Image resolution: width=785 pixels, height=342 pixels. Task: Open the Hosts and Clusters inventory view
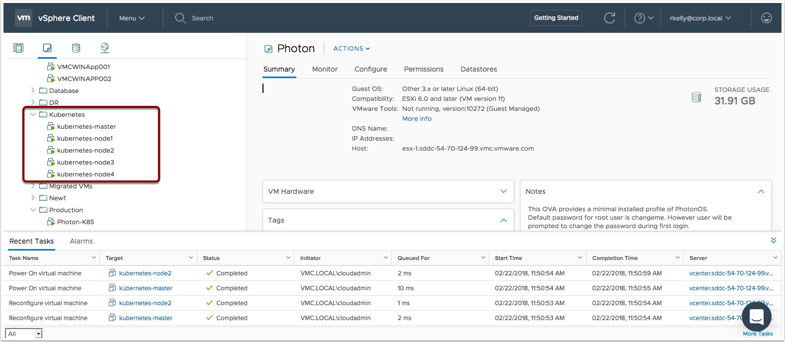[18, 48]
